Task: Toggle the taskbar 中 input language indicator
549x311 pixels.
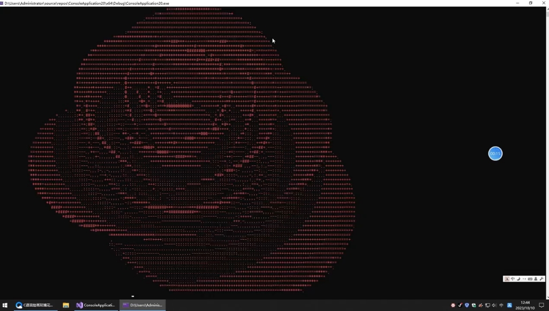Action: pos(501,306)
